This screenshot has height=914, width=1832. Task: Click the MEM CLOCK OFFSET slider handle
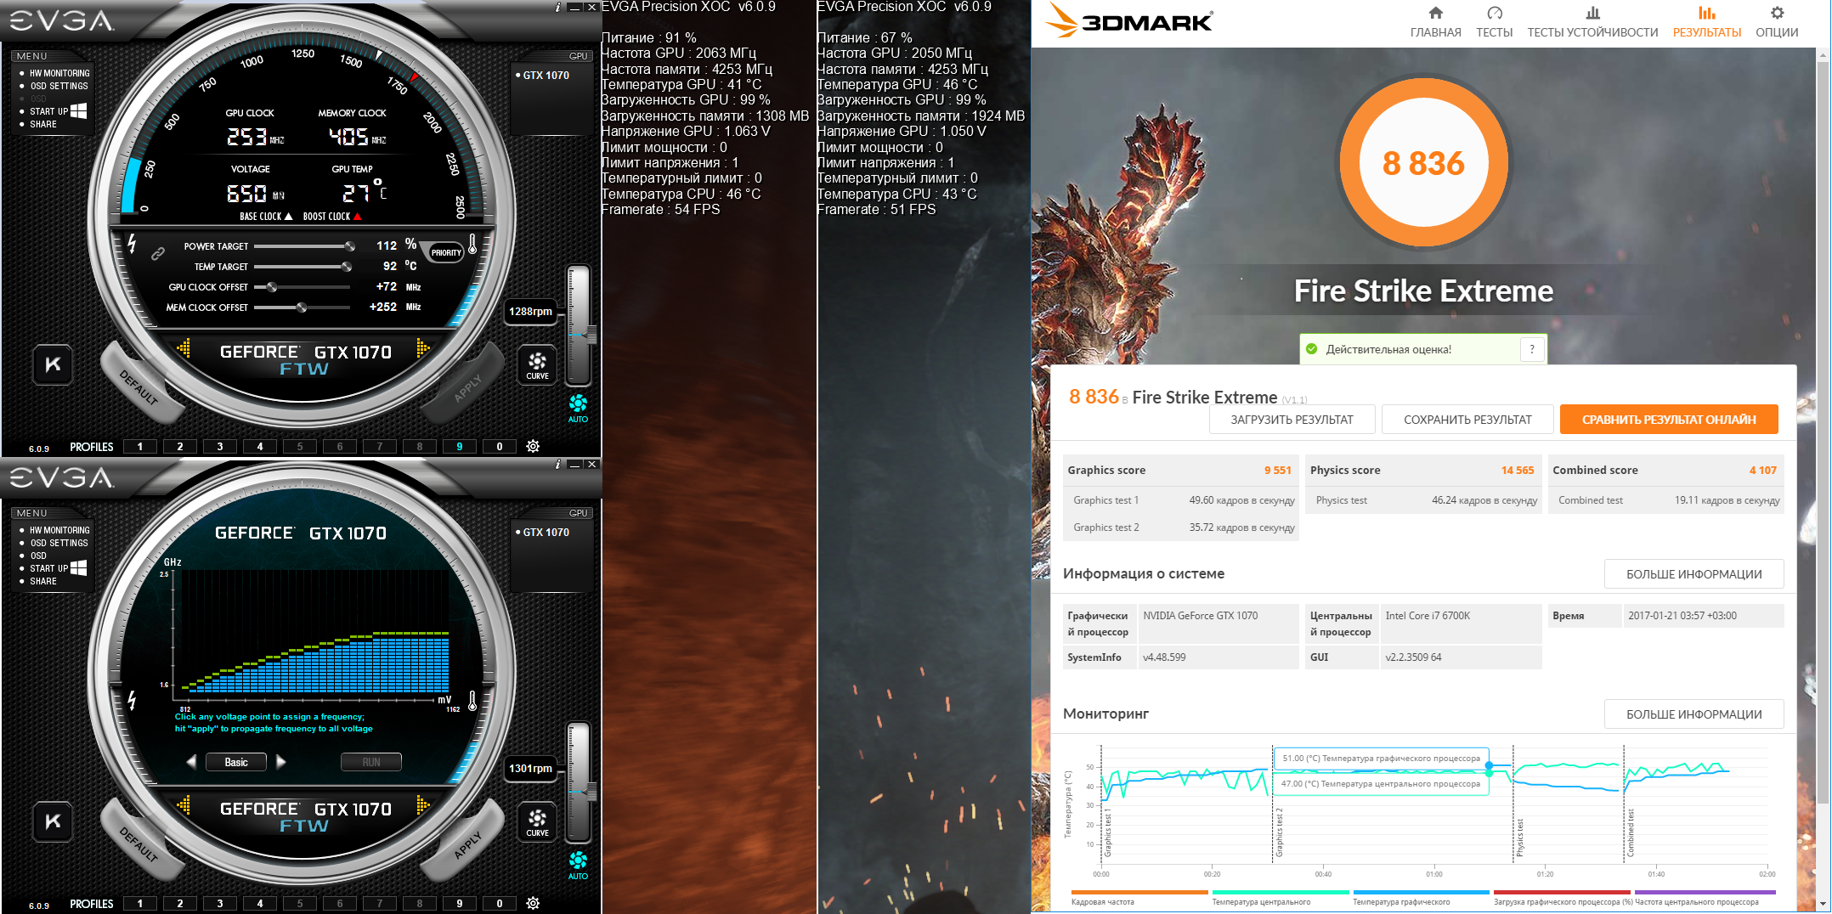[x=301, y=307]
